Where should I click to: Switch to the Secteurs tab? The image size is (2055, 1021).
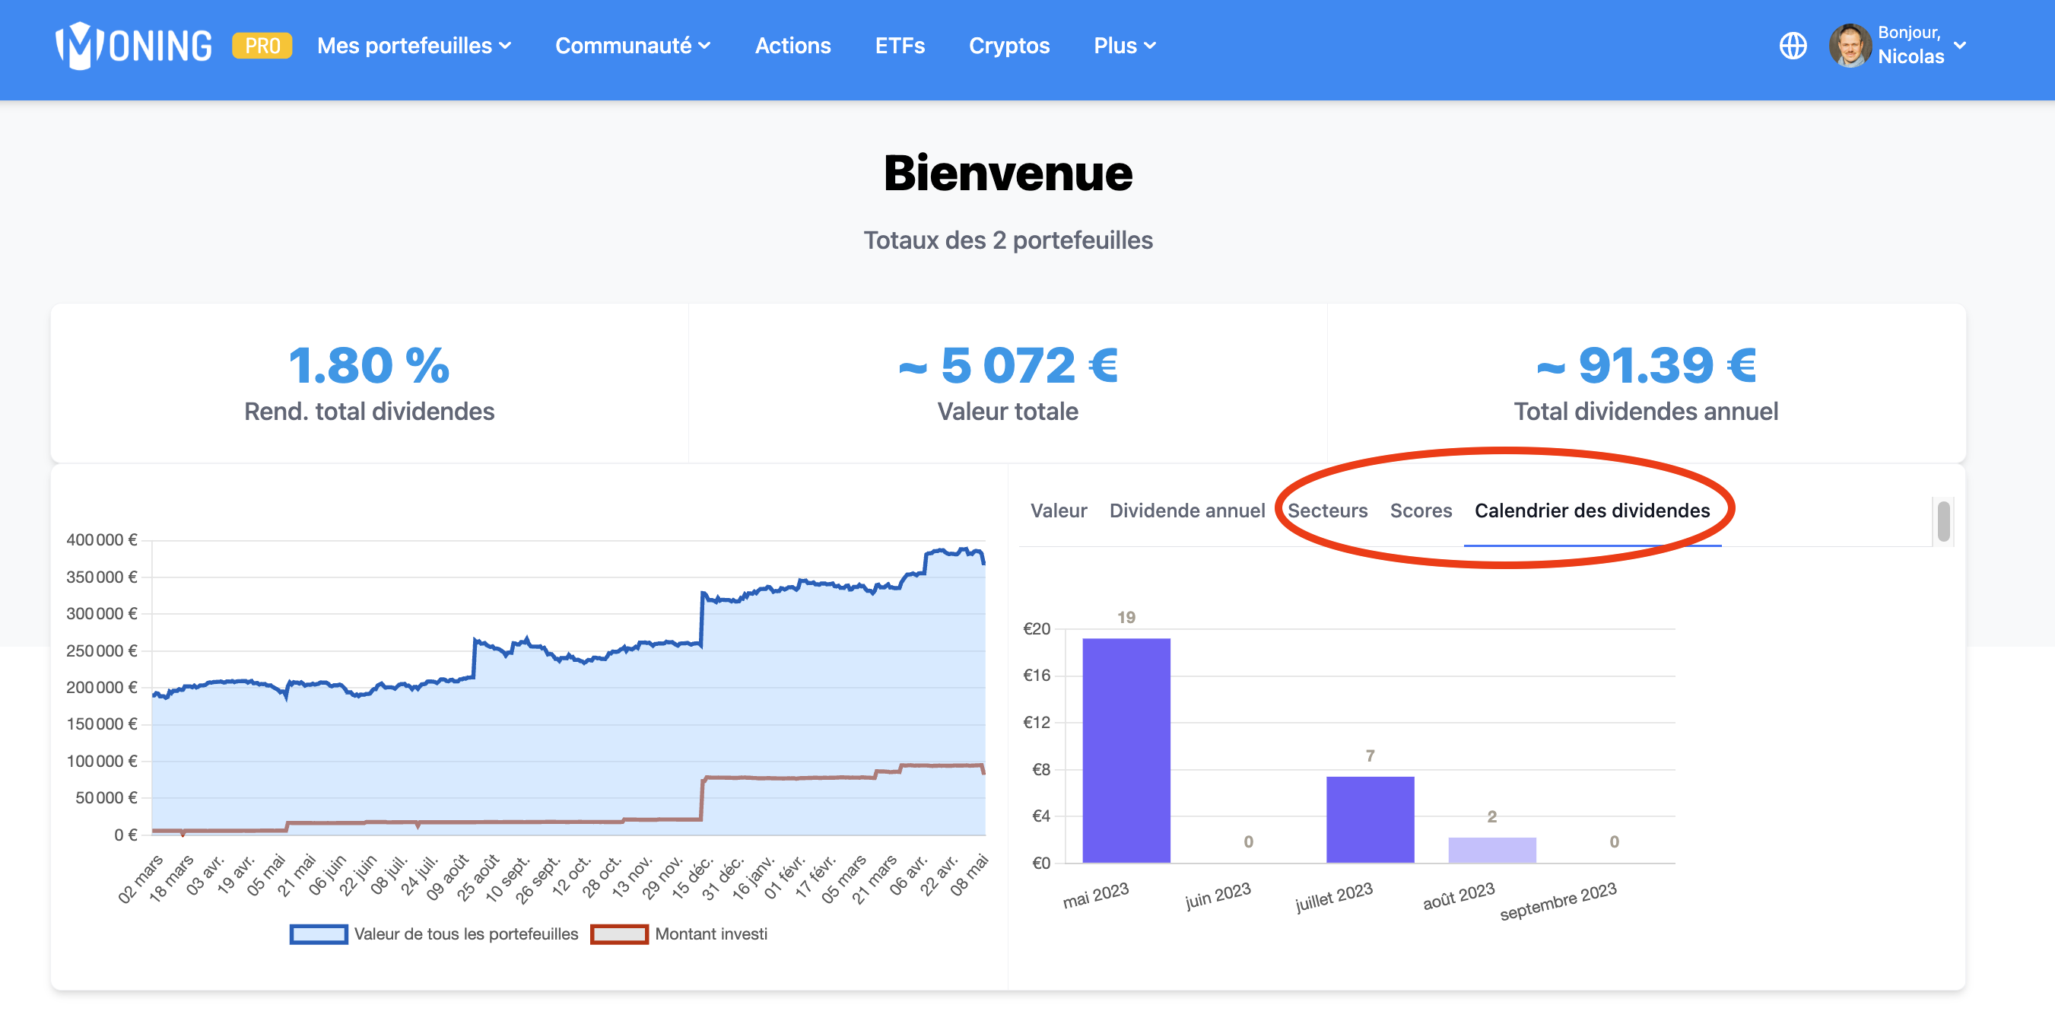click(1327, 510)
